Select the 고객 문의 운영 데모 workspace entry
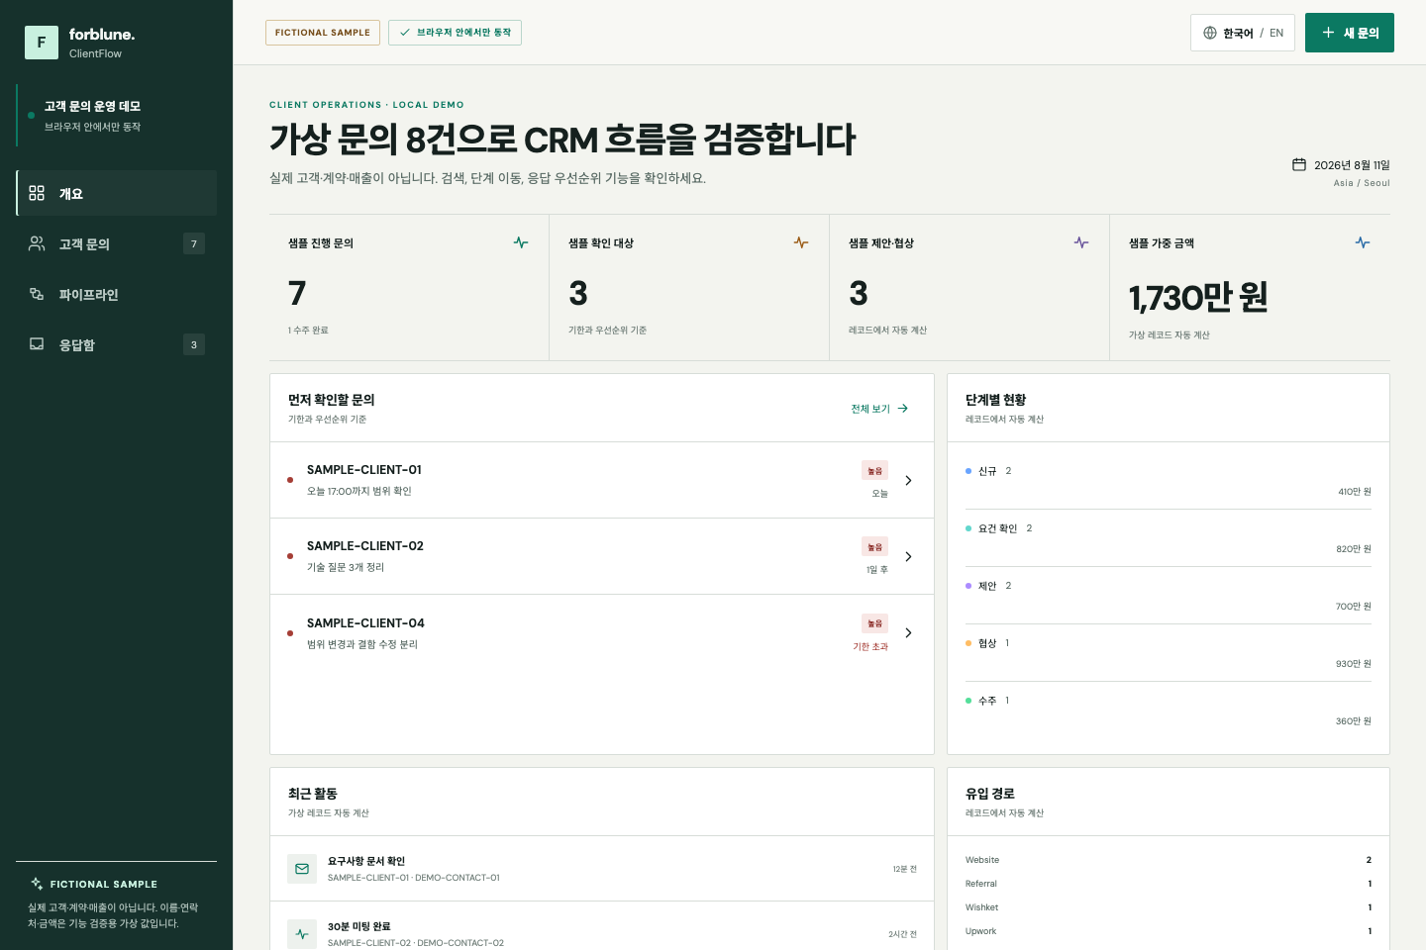Viewport: 1426px width, 950px height. click(117, 115)
